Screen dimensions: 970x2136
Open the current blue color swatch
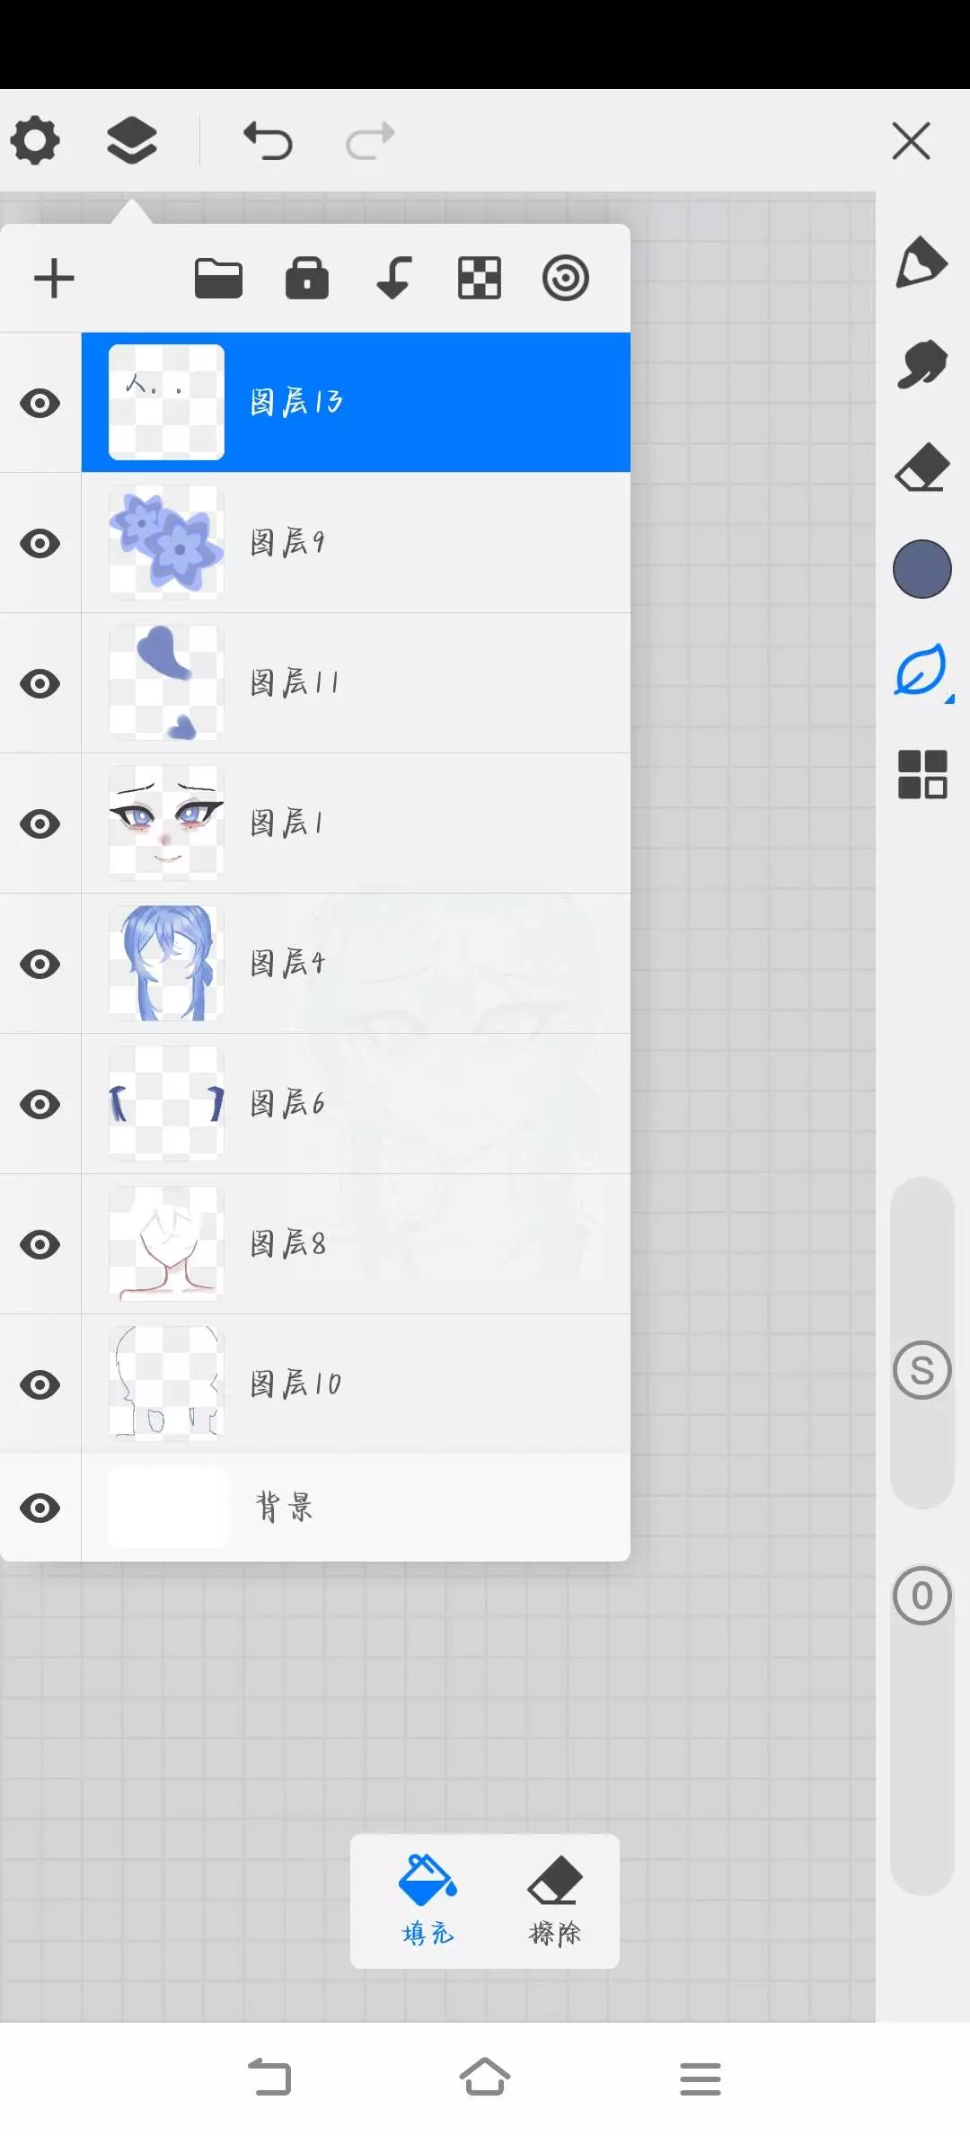pyautogui.click(x=922, y=569)
